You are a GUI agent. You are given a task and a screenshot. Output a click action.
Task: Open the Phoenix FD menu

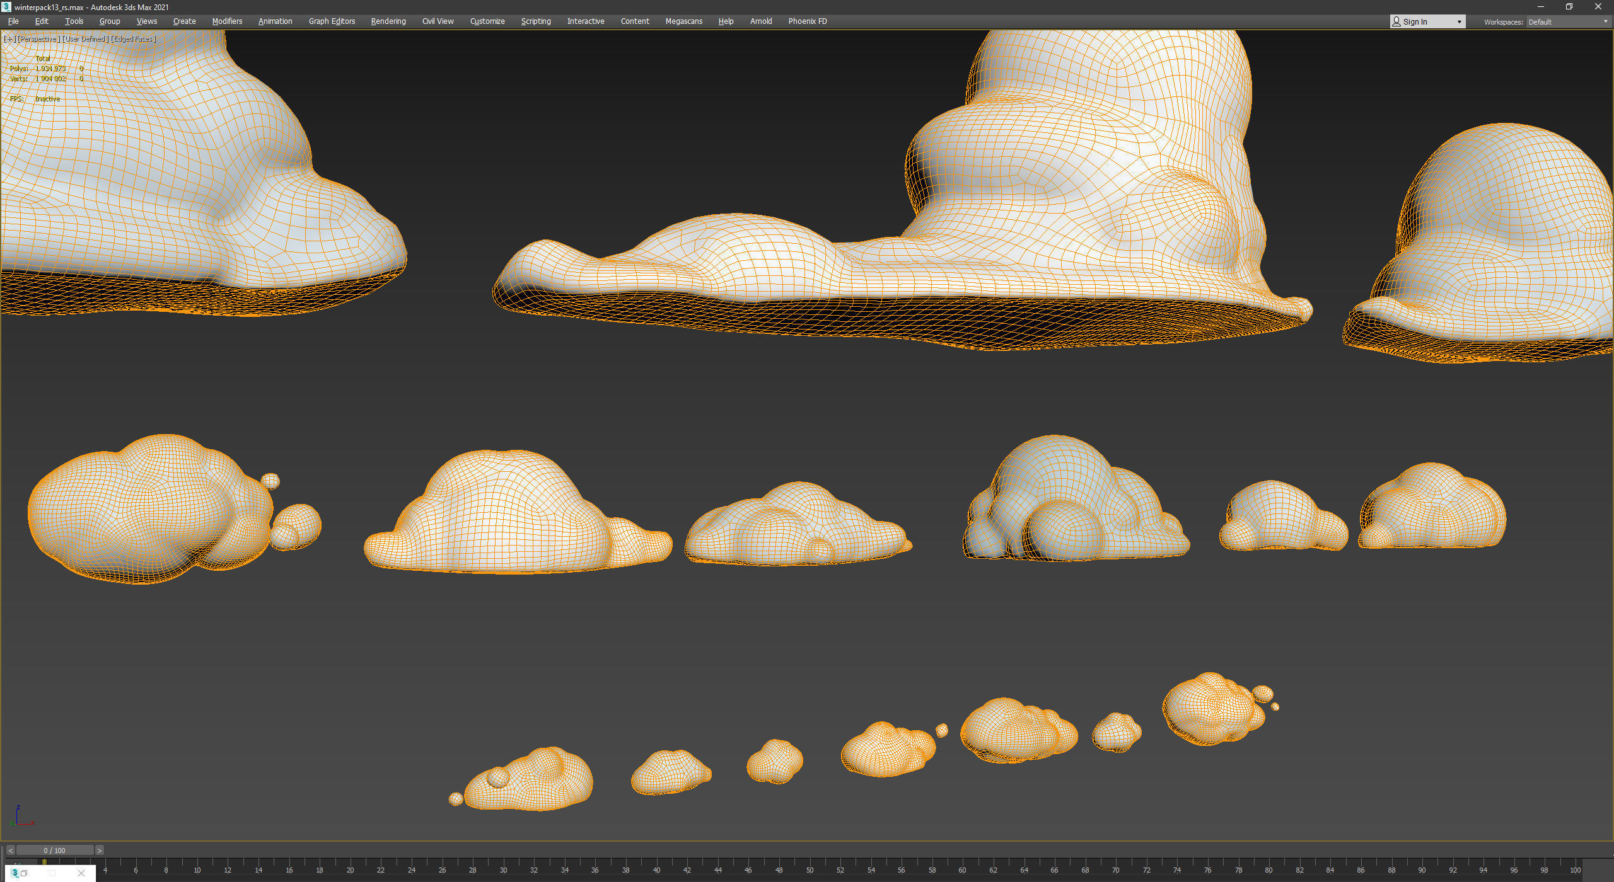click(x=807, y=21)
